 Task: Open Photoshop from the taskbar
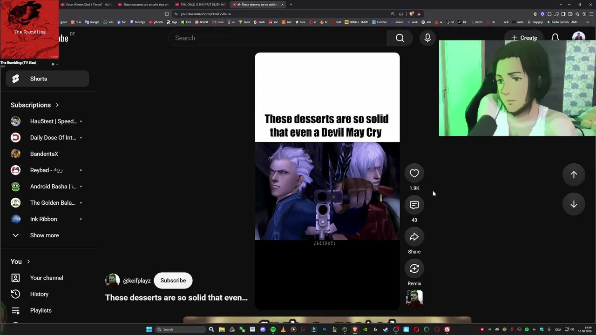(x=324, y=329)
